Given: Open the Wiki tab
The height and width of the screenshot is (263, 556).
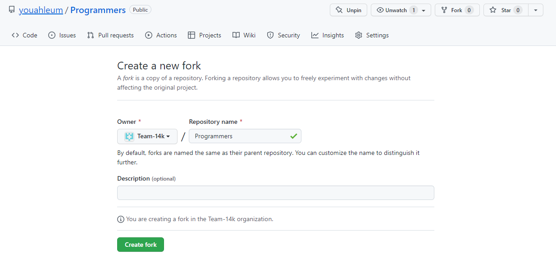Looking at the screenshot, I should pos(244,35).
